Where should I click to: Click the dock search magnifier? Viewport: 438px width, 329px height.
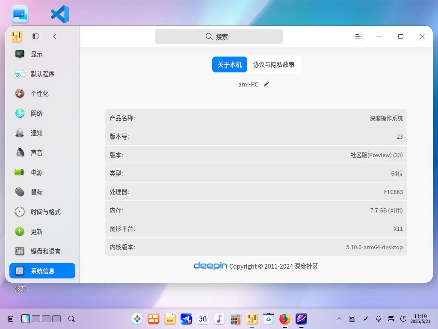click(71, 319)
